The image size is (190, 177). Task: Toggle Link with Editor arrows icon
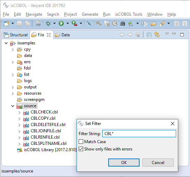pos(157,35)
